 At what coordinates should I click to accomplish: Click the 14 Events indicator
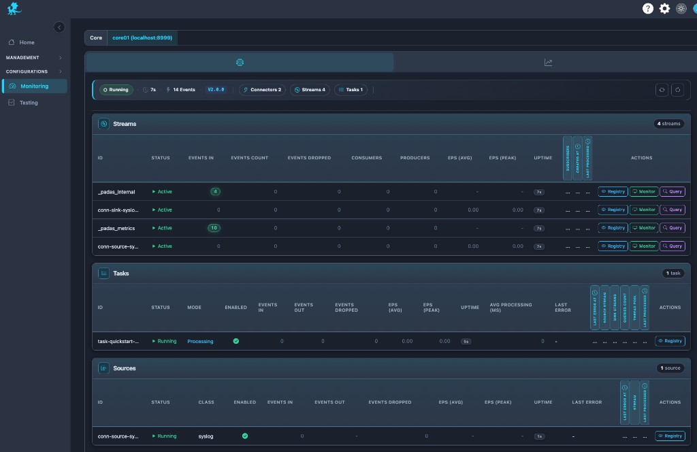pos(180,90)
